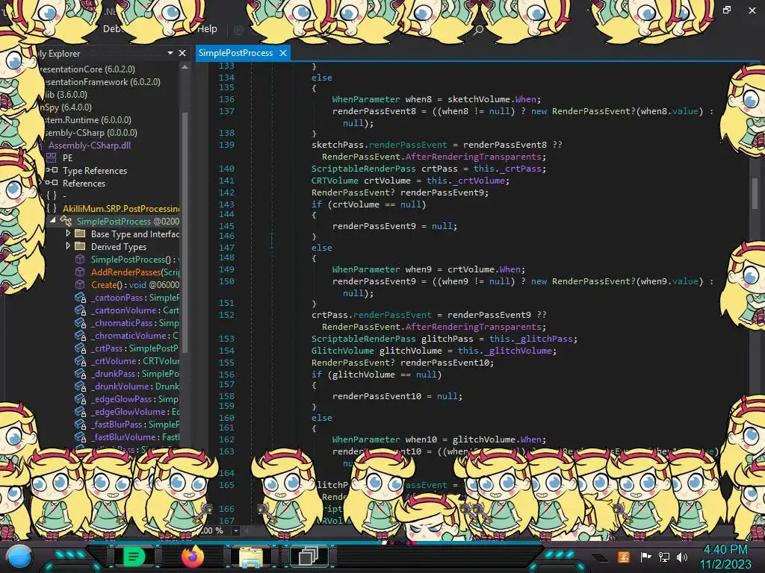
Task: Click the icon beside the References node
Action: pyautogui.click(x=52, y=183)
